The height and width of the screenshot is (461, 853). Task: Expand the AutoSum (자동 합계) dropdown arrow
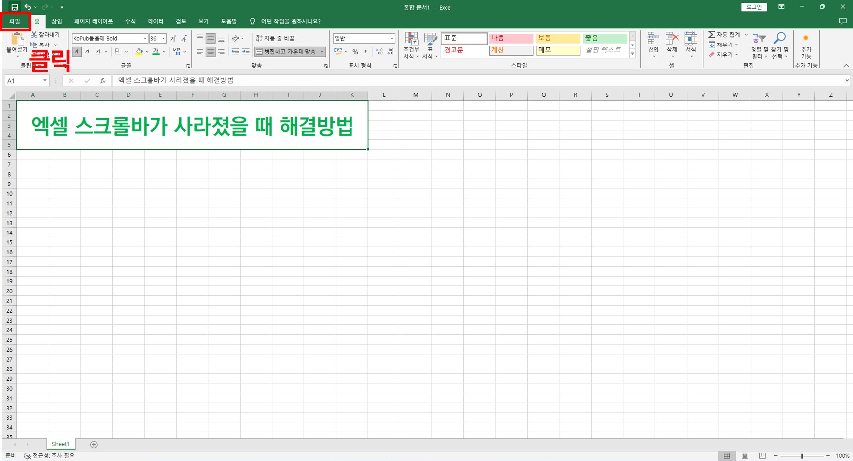point(746,35)
